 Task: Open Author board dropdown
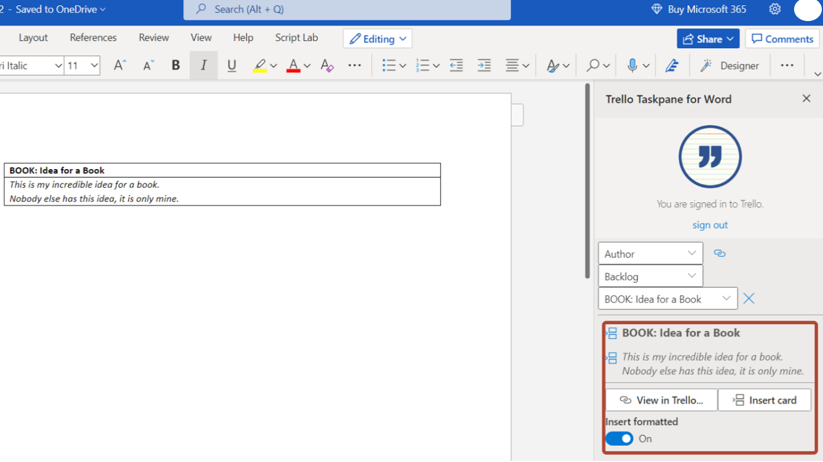pyautogui.click(x=650, y=253)
